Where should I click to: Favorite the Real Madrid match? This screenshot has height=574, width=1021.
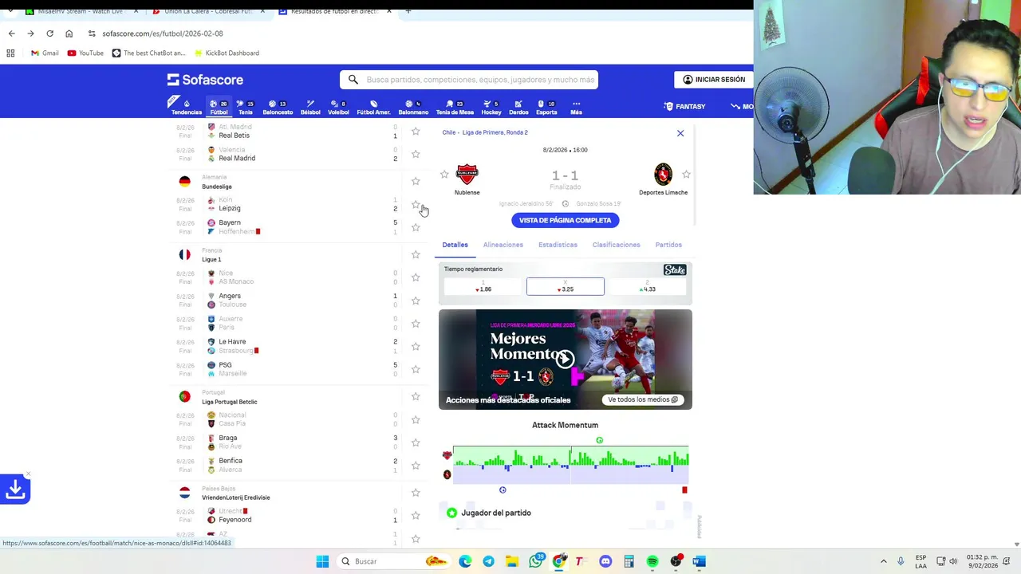coord(416,154)
